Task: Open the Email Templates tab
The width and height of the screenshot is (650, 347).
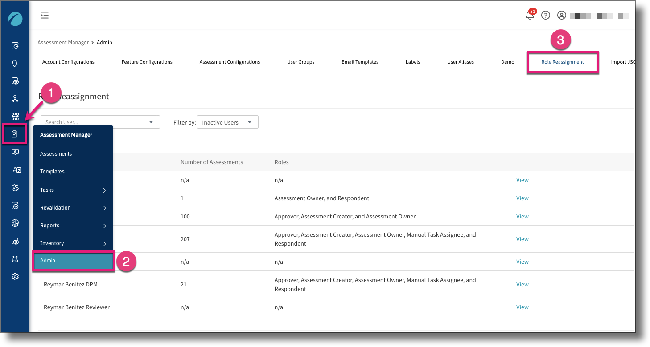Action: (x=360, y=62)
